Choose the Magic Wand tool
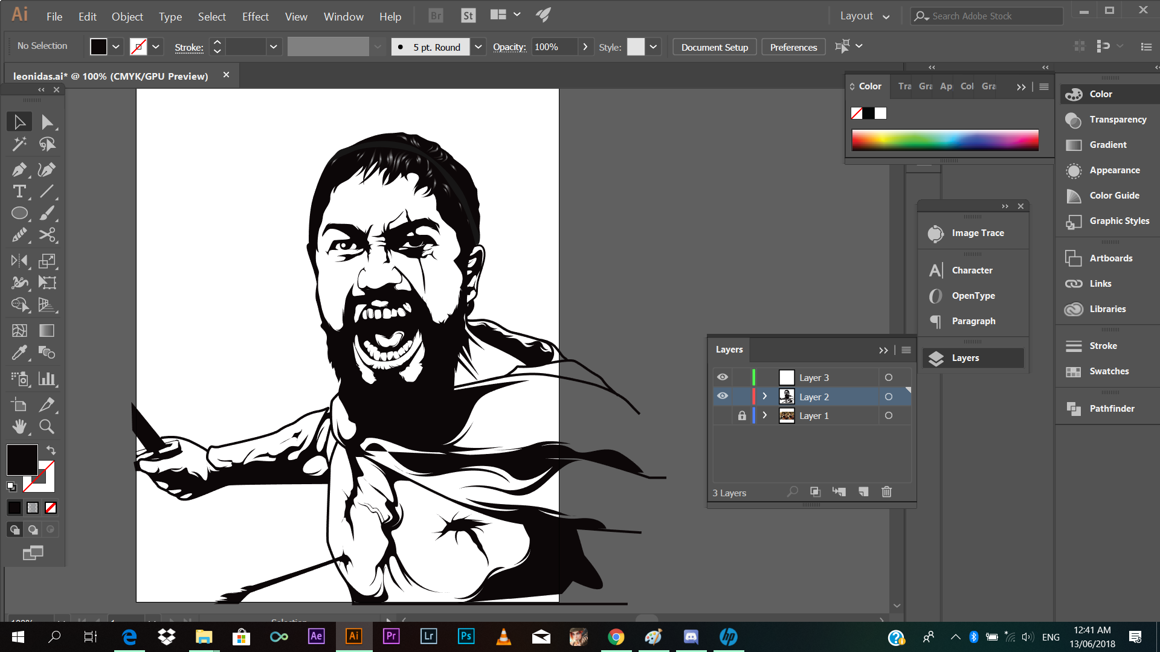The image size is (1160, 652). click(19, 144)
